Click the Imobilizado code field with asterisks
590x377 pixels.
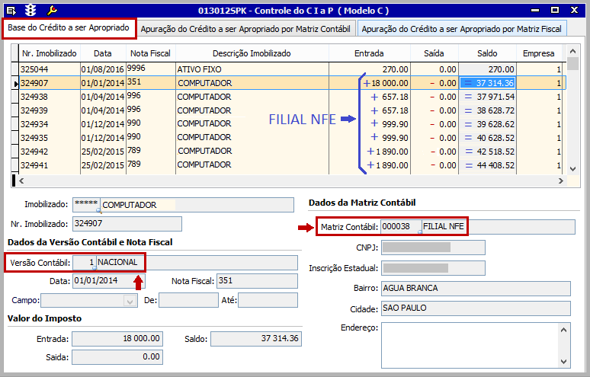[87, 205]
